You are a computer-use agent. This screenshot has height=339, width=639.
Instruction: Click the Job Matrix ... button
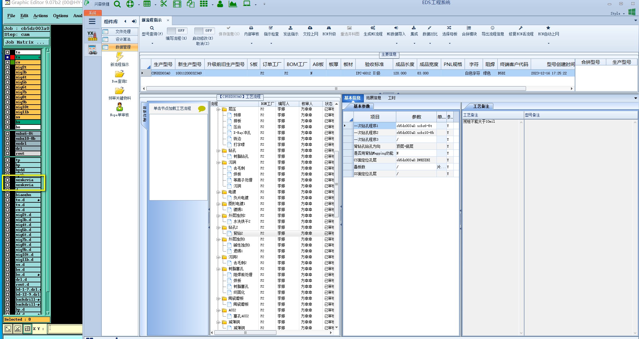[27, 42]
